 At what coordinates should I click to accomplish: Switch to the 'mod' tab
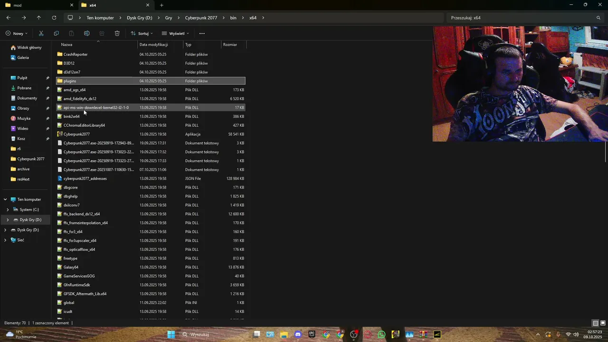pyautogui.click(x=38, y=5)
